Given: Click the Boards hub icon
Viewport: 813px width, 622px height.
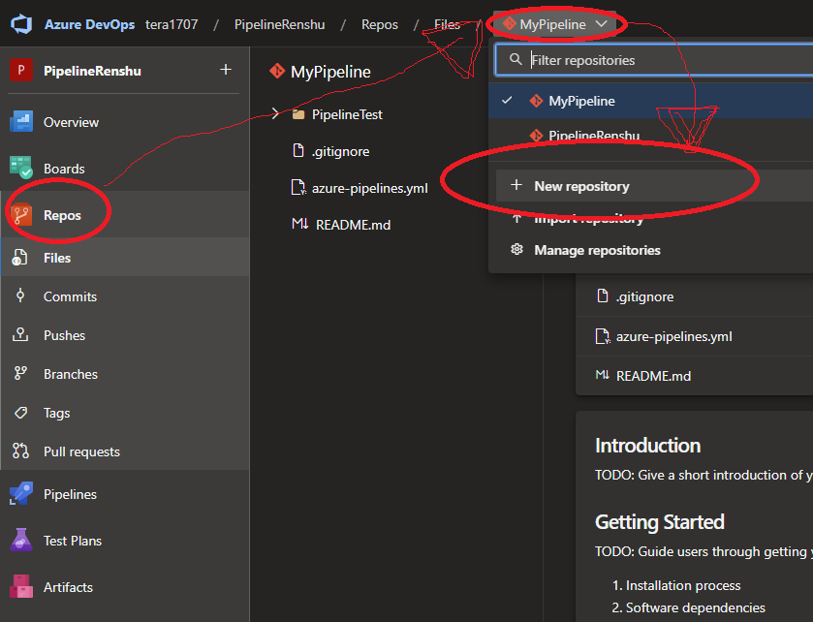Looking at the screenshot, I should tap(21, 168).
